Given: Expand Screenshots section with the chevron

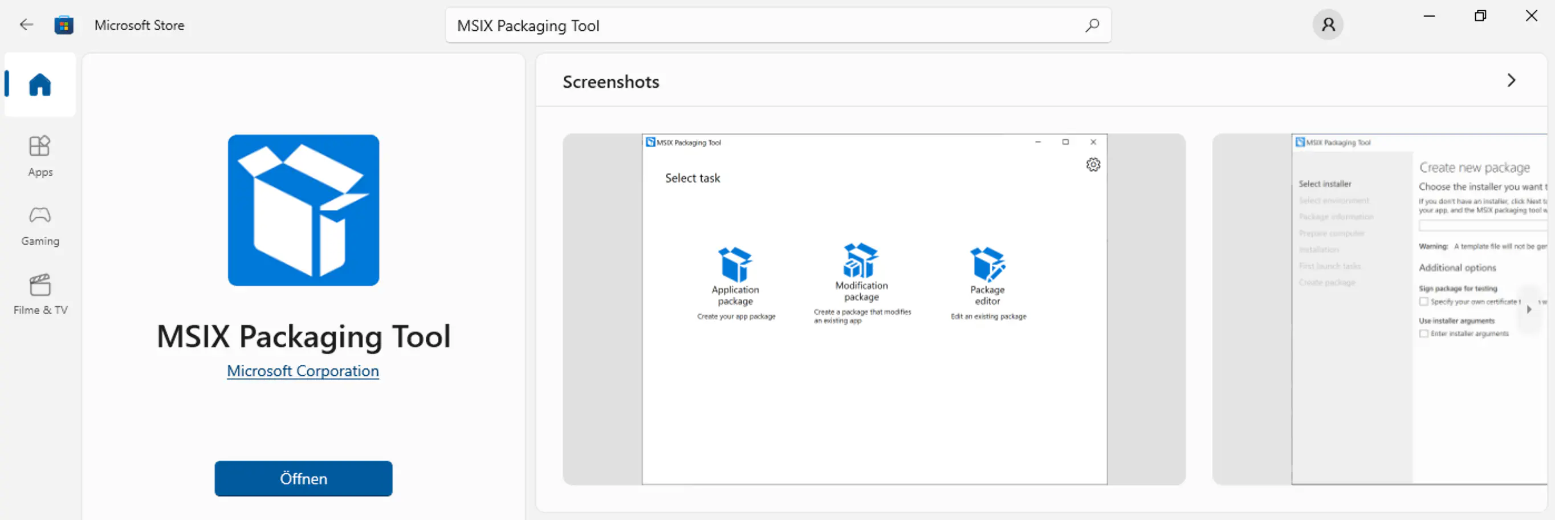Looking at the screenshot, I should click(x=1511, y=80).
